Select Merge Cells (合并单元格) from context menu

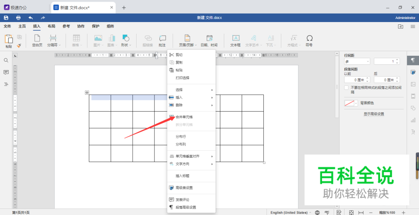click(184, 117)
